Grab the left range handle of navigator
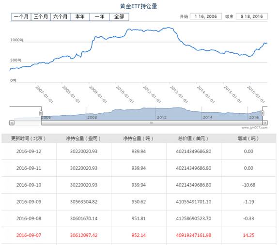The image size is (279, 245). 41,113
